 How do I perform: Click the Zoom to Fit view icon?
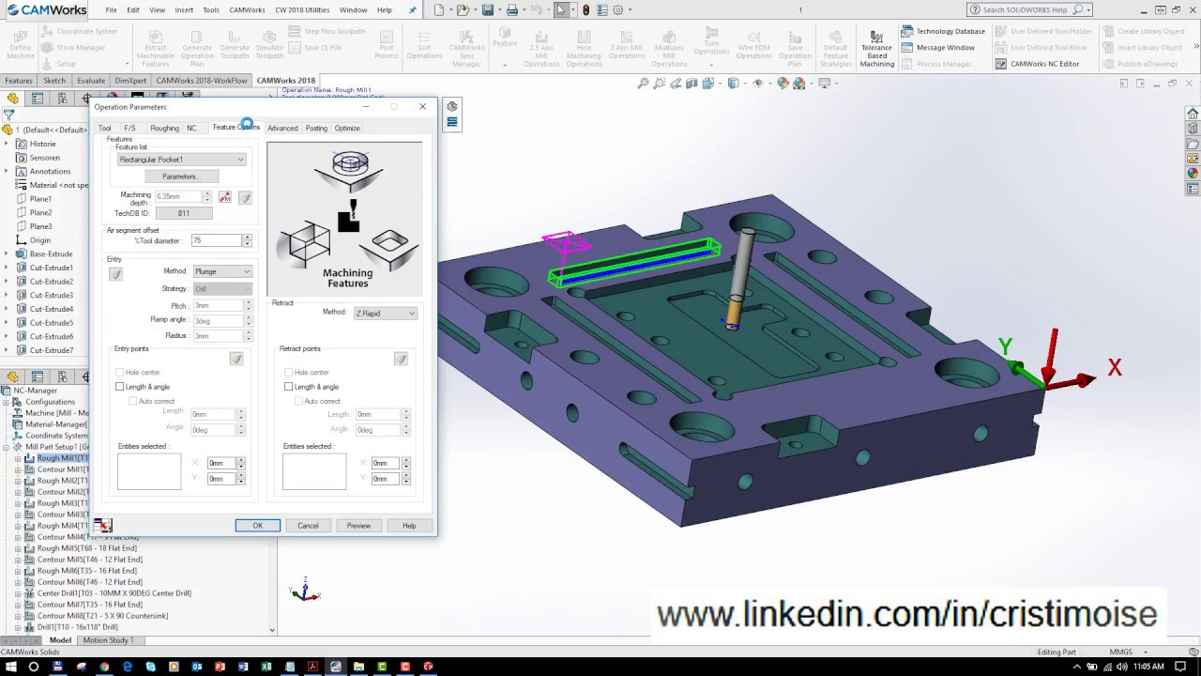[643, 84]
